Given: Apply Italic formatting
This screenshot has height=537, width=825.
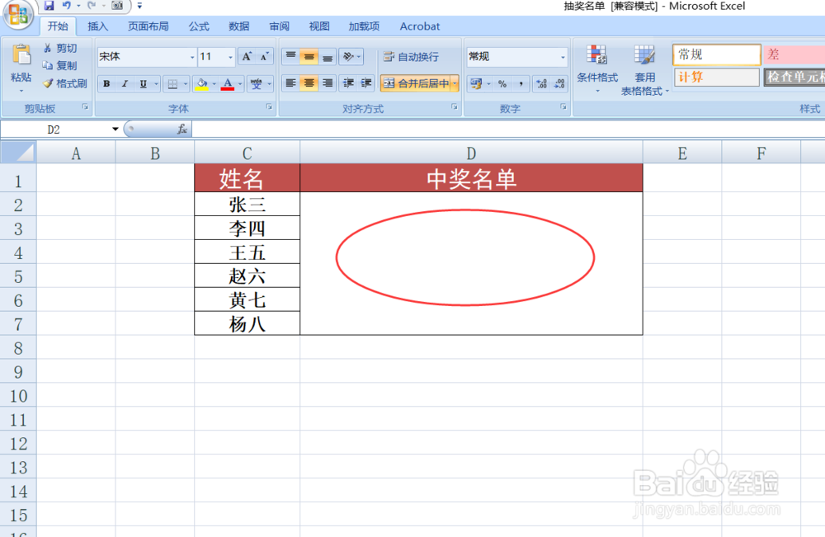Looking at the screenshot, I should (x=124, y=84).
